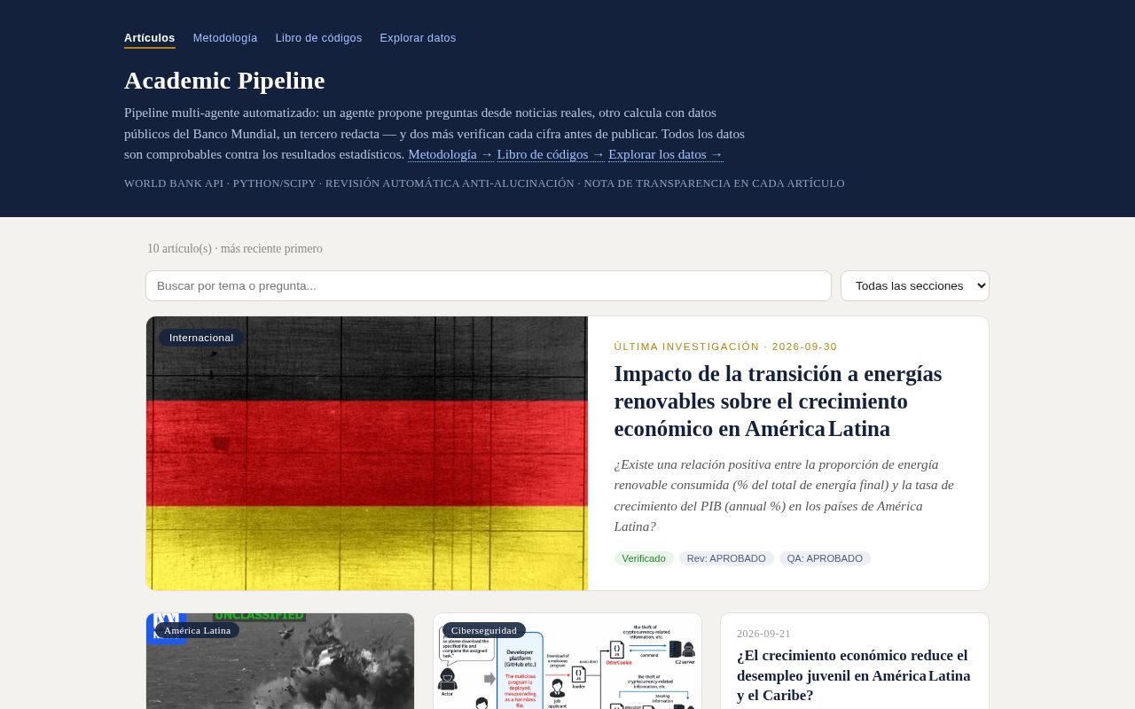The image size is (1135, 709).
Task: Click the Internacional category badge
Action: coord(201,338)
